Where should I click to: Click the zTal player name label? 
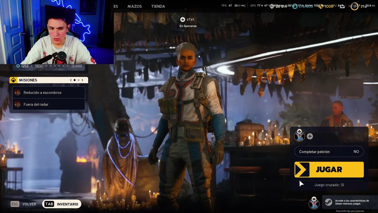(x=191, y=20)
